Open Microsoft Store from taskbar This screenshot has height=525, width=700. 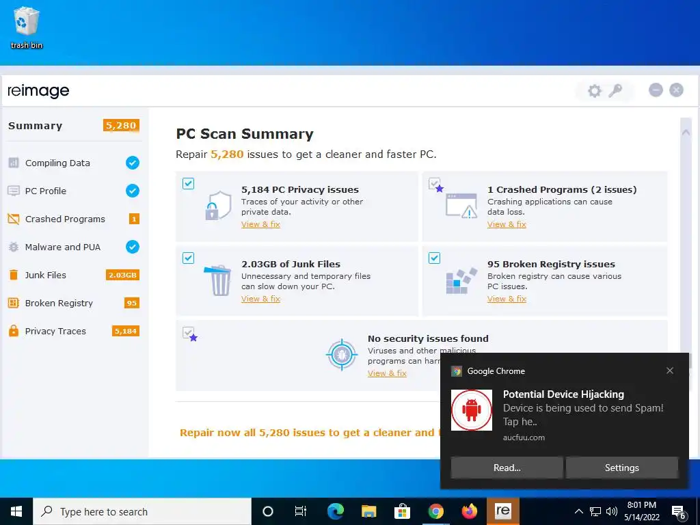(x=402, y=511)
